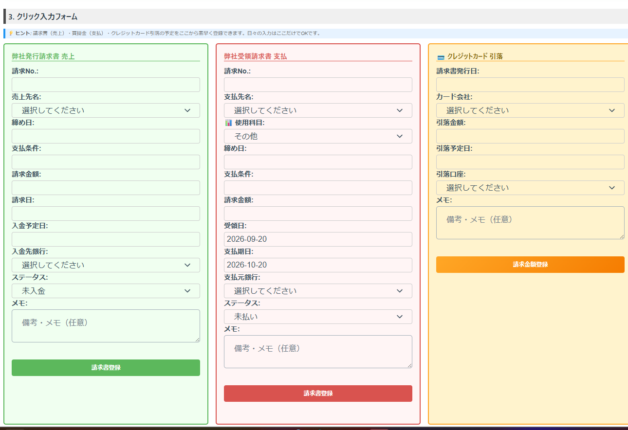Image resolution: width=628 pixels, height=430 pixels.
Task: Open 支払先名 dropdown in the payment form
Action: coord(318,110)
